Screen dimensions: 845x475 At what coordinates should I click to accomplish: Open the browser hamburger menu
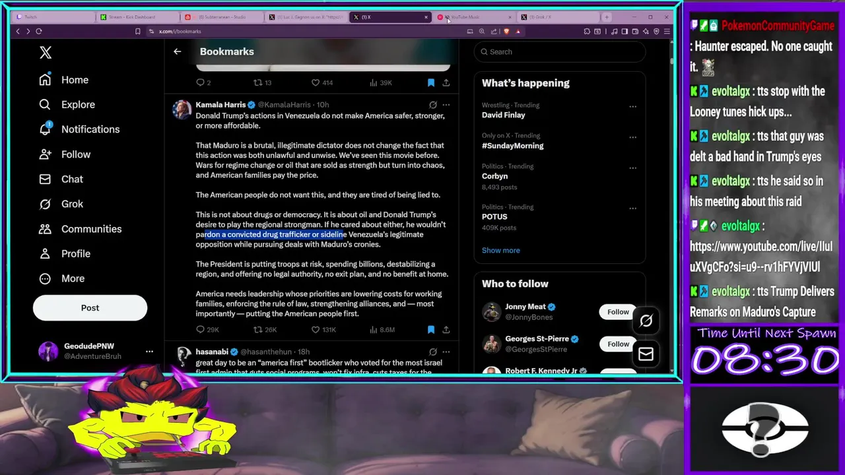(x=667, y=31)
